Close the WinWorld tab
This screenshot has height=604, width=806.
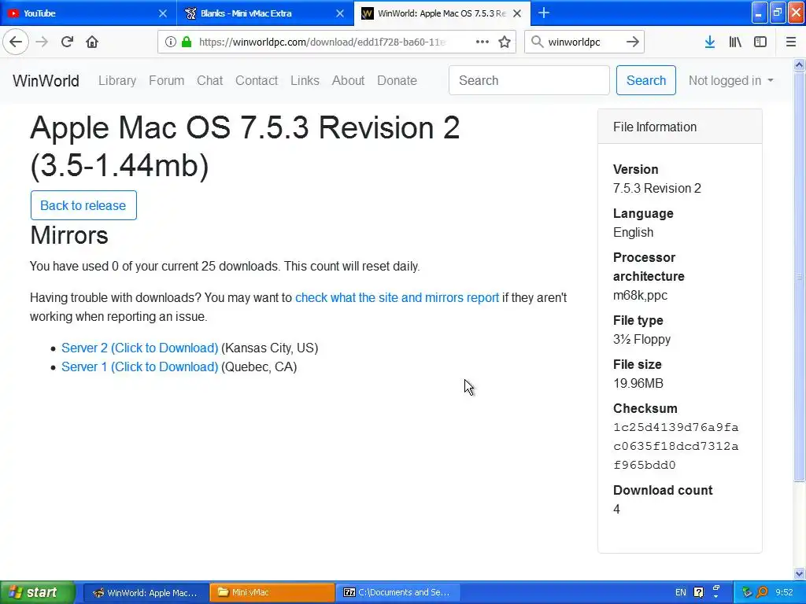click(517, 13)
